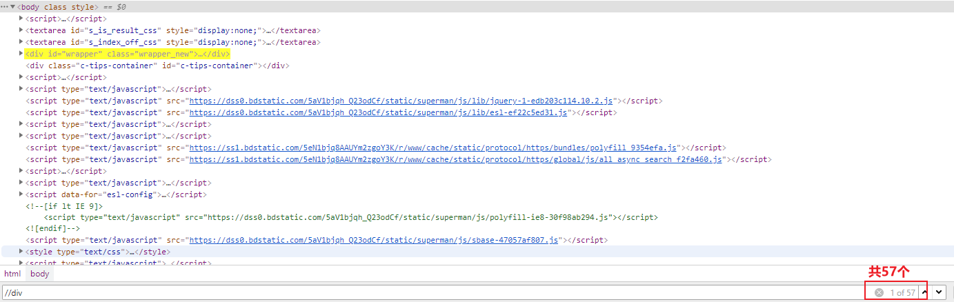Screen dimensions: 954x302
Task: Expand the style type="text/css" node
Action: (x=21, y=252)
